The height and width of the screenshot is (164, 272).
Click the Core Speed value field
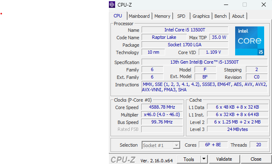tap(162, 107)
